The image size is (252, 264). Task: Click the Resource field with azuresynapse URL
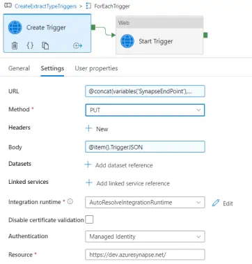pyautogui.click(x=145, y=254)
